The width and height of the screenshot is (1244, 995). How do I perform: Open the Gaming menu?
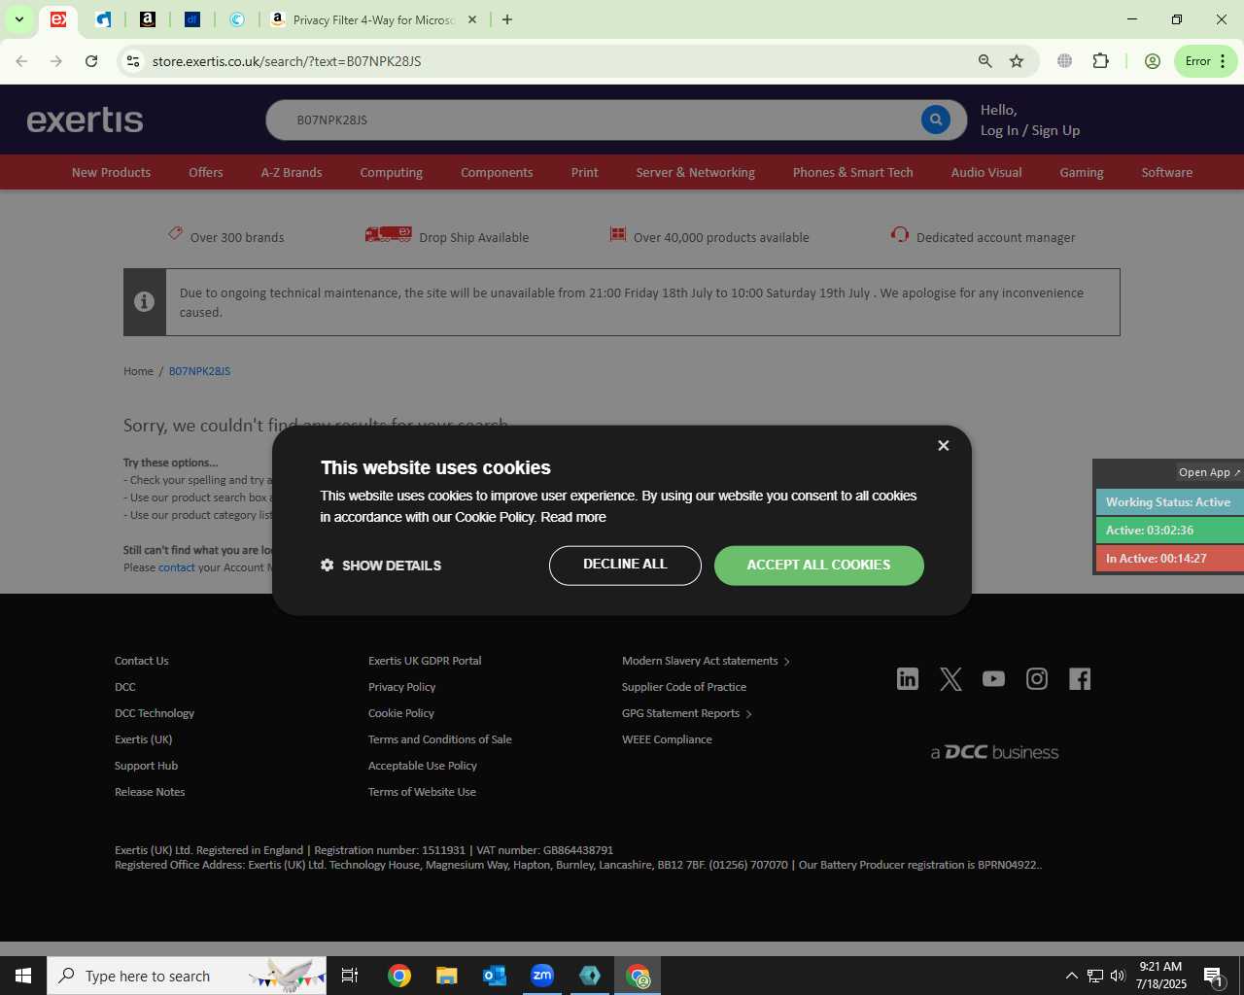pyautogui.click(x=1081, y=172)
